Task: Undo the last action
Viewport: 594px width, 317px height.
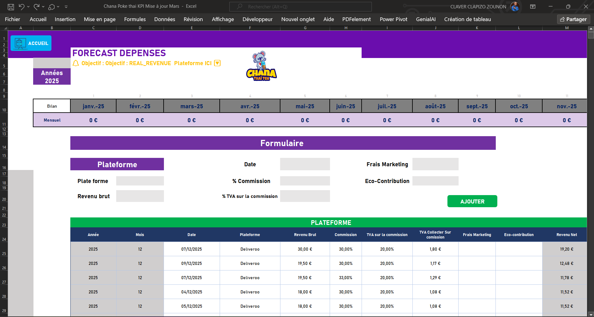Action: click(21, 7)
